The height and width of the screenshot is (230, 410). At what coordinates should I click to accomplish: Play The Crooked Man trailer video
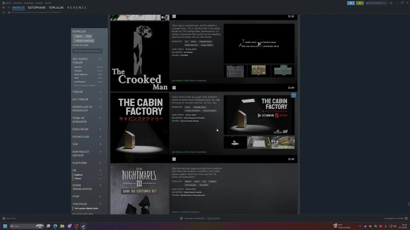[259, 44]
